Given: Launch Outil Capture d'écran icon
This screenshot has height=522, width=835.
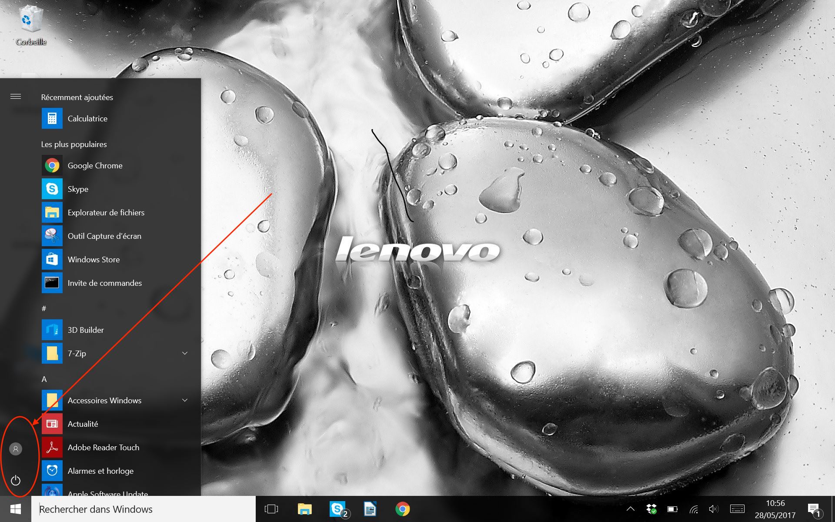Looking at the screenshot, I should [52, 236].
